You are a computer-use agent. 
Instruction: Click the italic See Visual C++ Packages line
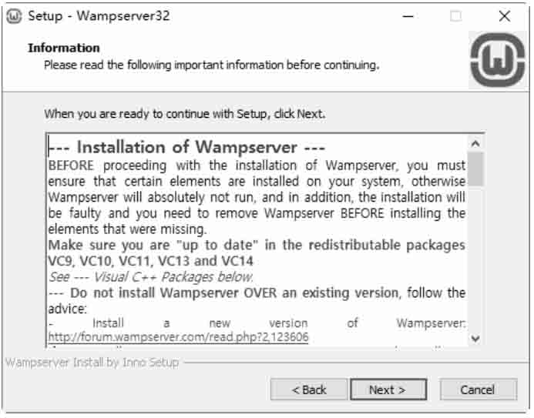(x=151, y=277)
